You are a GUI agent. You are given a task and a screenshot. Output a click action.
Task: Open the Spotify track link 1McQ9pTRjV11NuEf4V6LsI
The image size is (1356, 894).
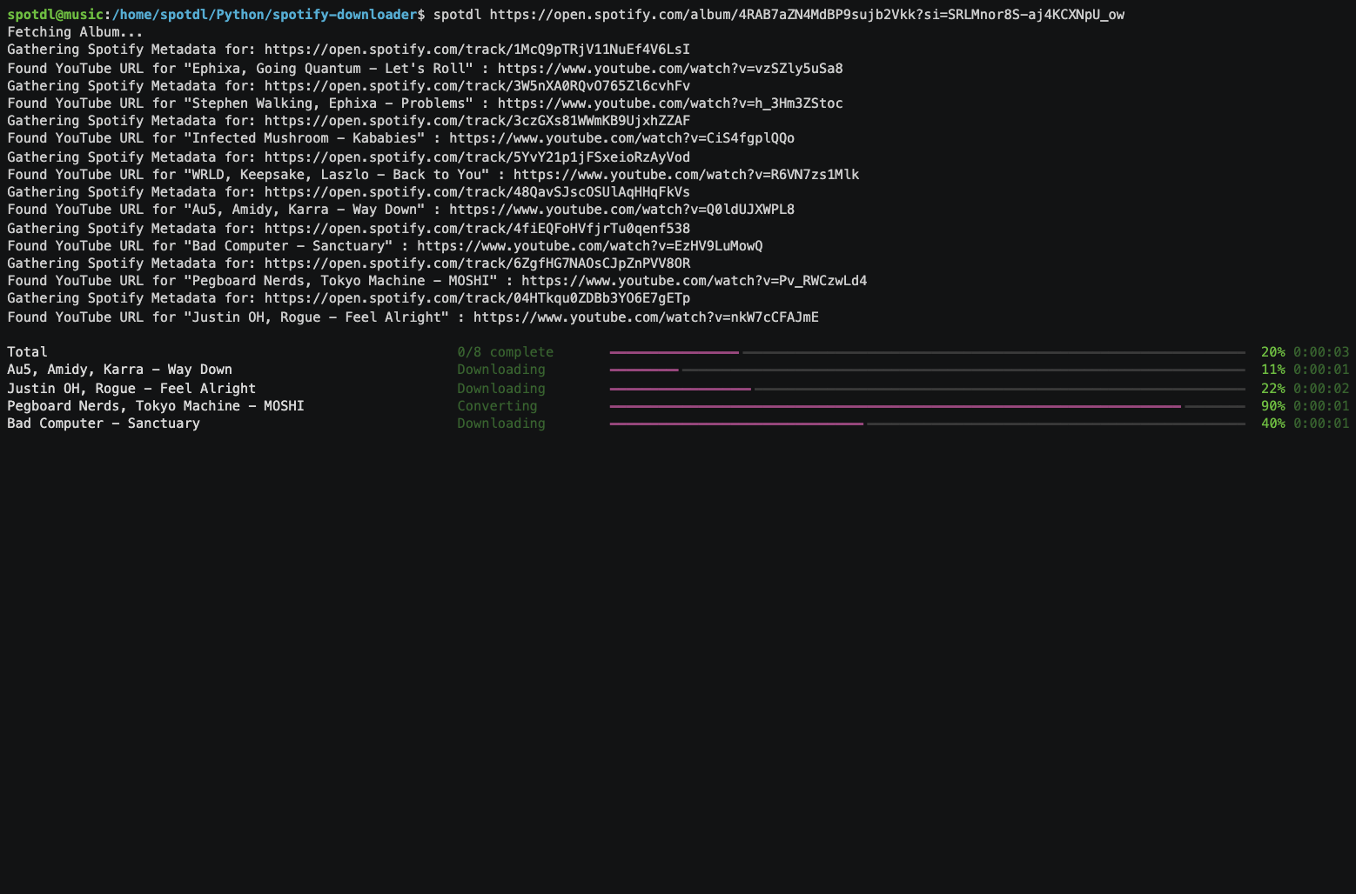click(x=477, y=50)
